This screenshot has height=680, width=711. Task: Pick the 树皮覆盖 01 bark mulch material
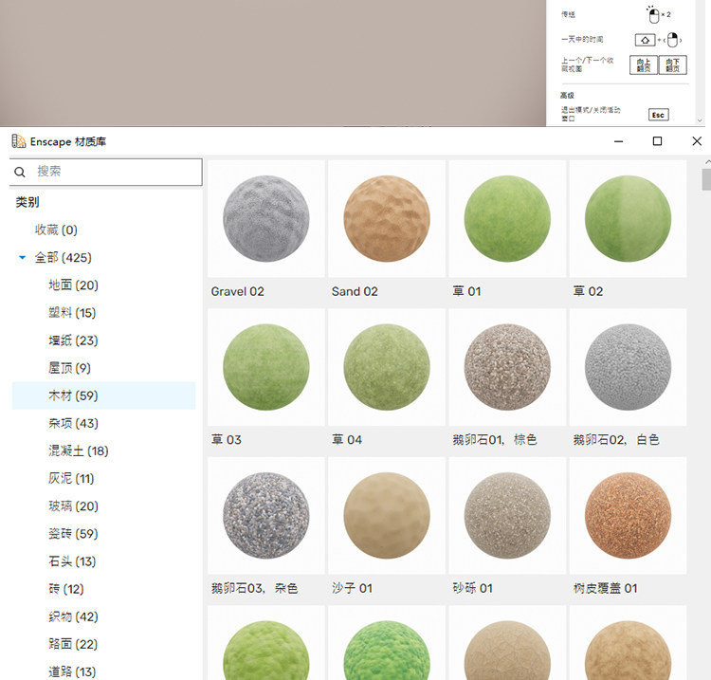coord(628,515)
